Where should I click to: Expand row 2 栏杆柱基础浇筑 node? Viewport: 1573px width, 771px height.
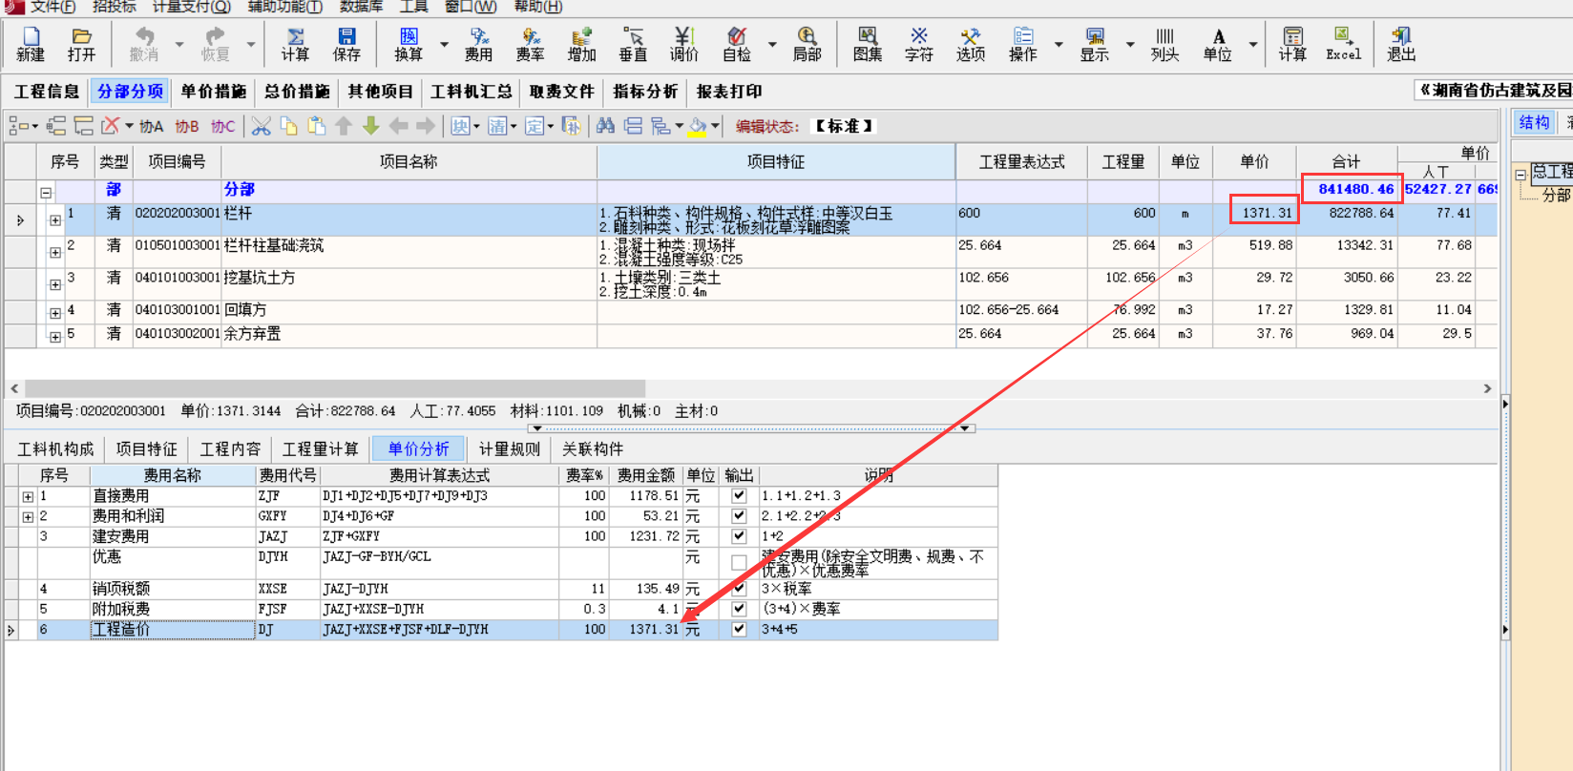click(55, 253)
